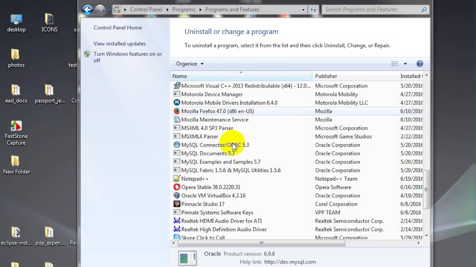This screenshot has width=476, height=267.
Task: Click the shield icon beside Windows features
Action: click(x=87, y=54)
